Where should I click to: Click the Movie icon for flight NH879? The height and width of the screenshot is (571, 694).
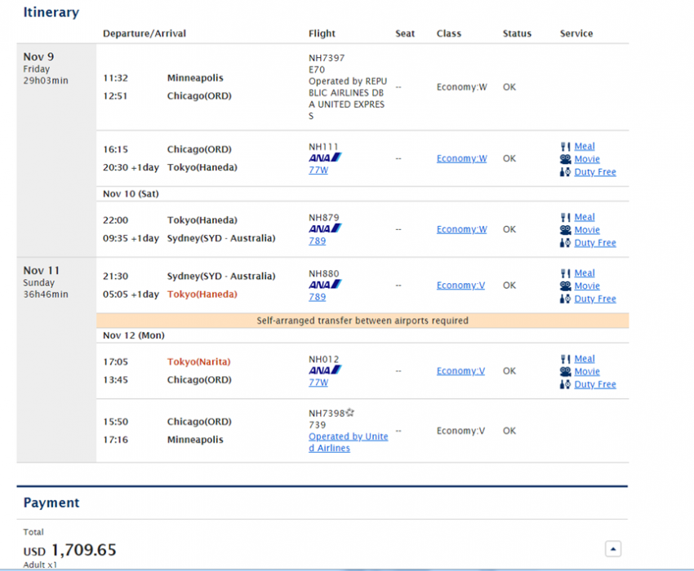(x=565, y=230)
